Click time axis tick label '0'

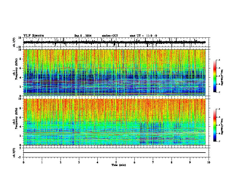23,162
